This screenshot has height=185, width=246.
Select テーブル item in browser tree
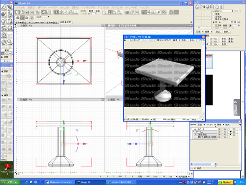[199, 132]
